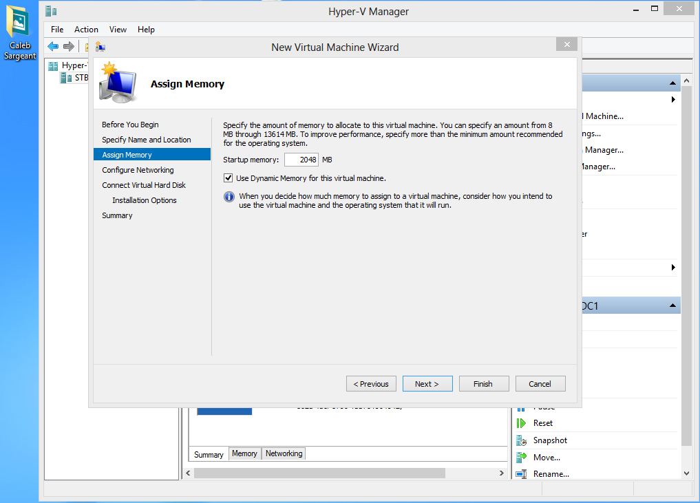Click Snapshot in the Actions pane
Image resolution: width=700 pixels, height=503 pixels.
[x=550, y=440]
